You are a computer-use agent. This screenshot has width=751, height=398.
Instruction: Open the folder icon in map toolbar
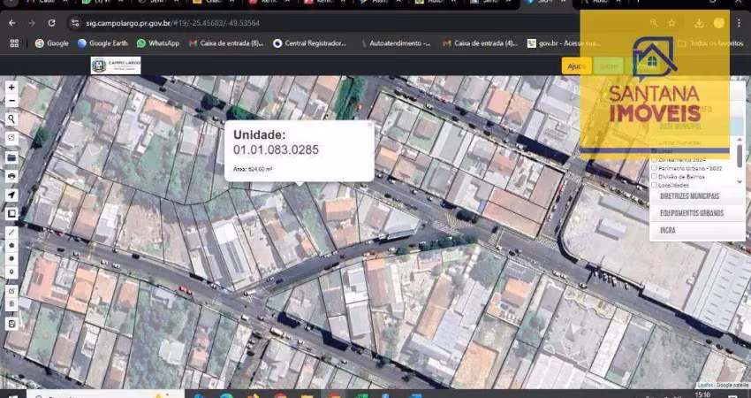(x=11, y=157)
